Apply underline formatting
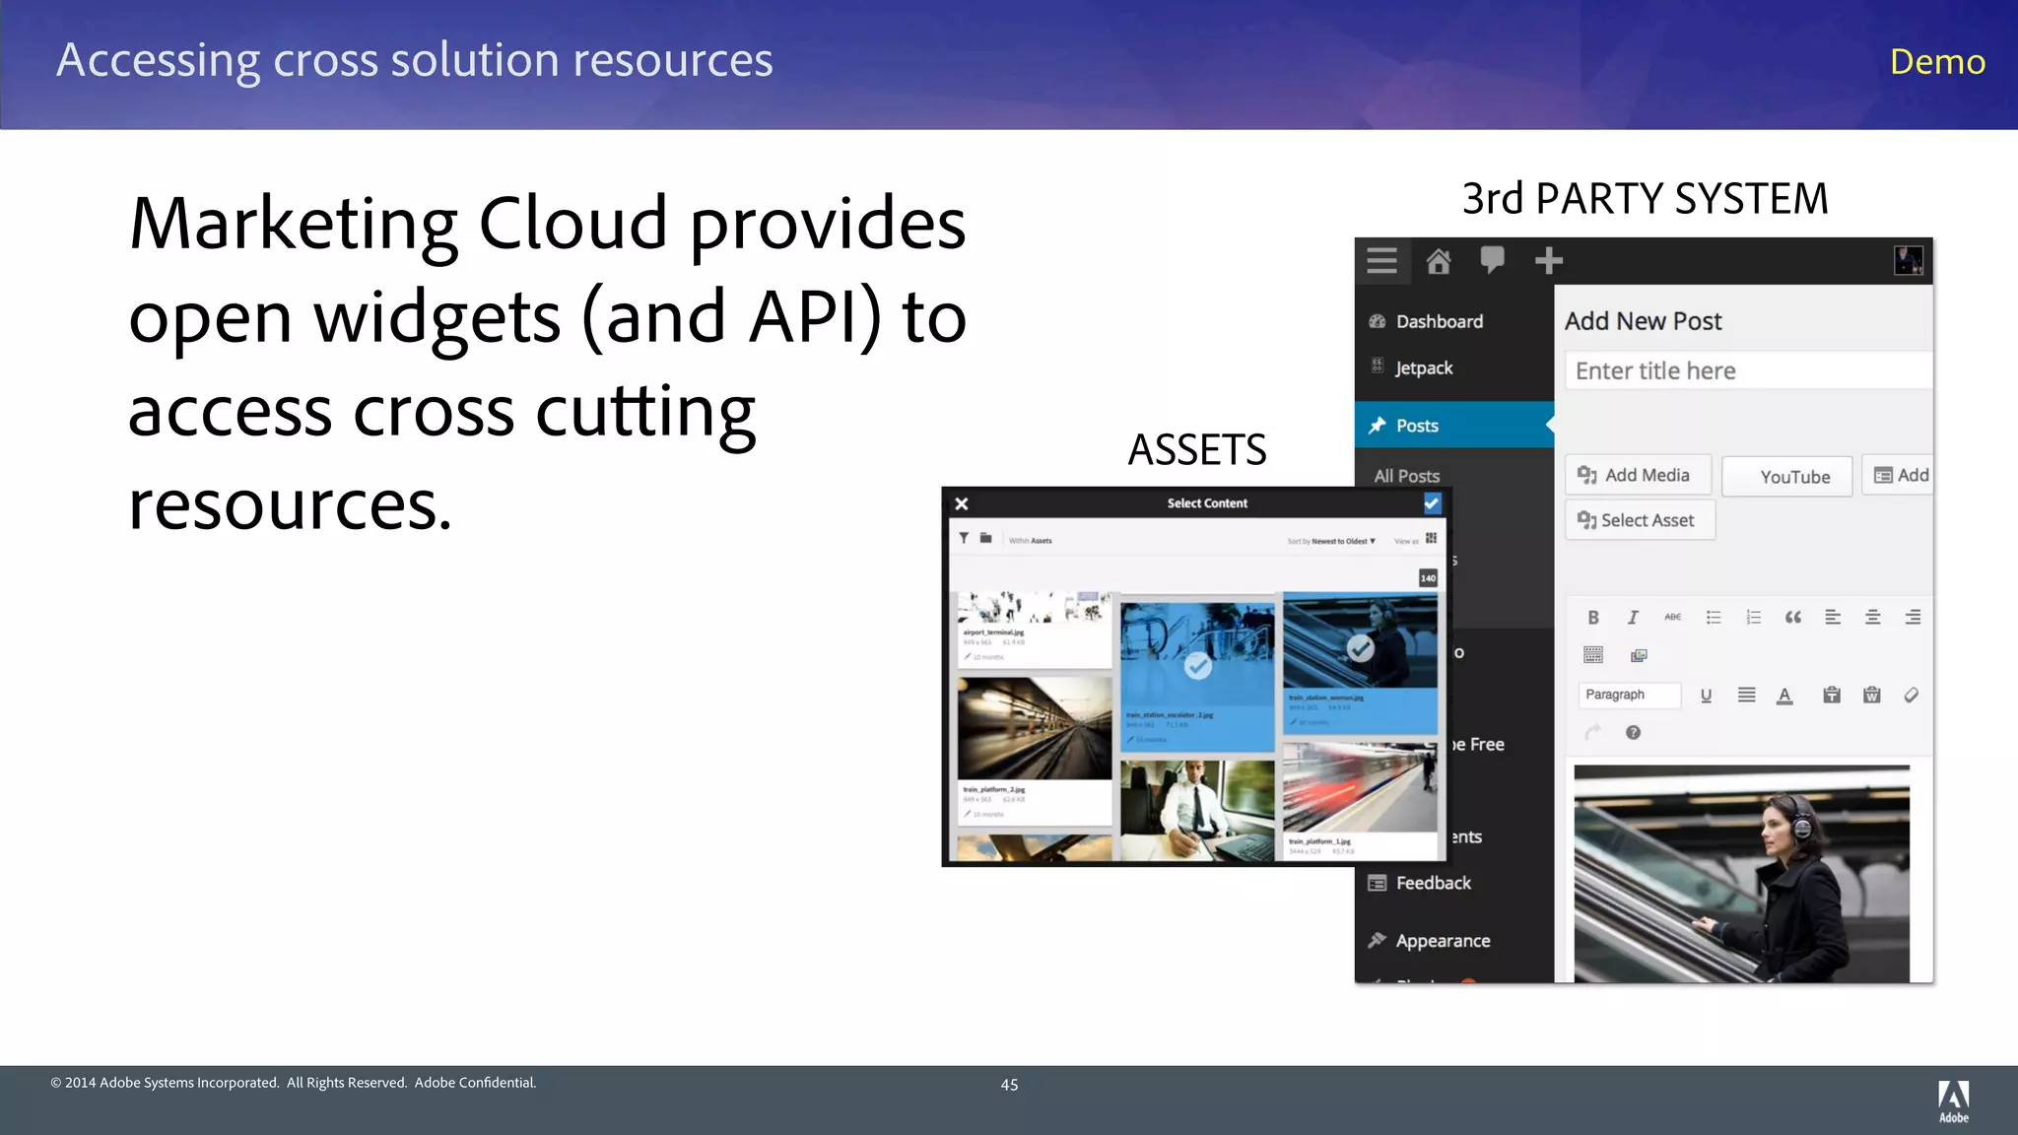 [1707, 696]
